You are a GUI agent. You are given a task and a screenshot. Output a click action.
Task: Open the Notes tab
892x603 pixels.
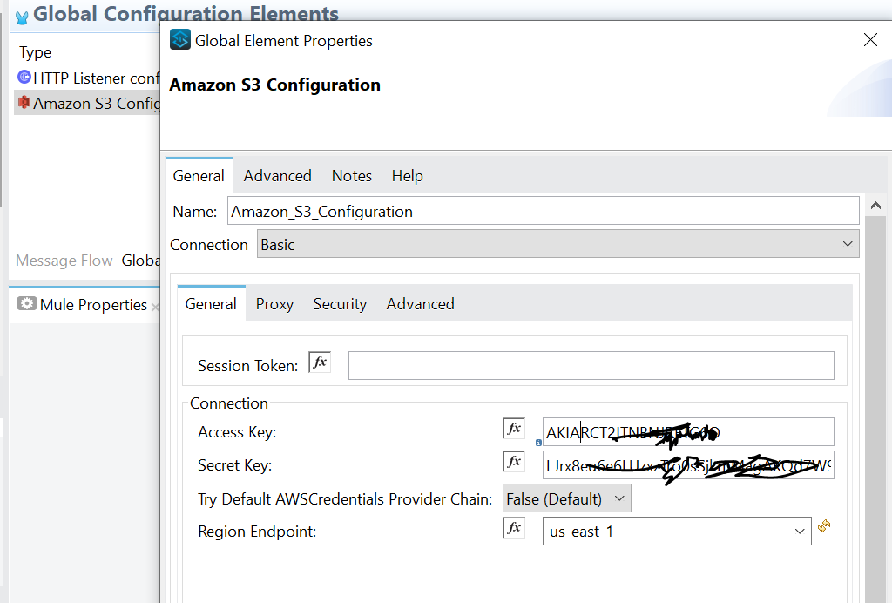(x=351, y=175)
